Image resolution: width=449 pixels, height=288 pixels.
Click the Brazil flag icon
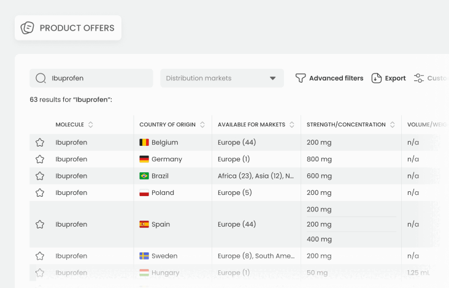point(144,176)
